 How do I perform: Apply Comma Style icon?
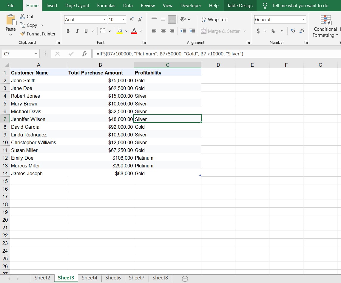(x=282, y=31)
